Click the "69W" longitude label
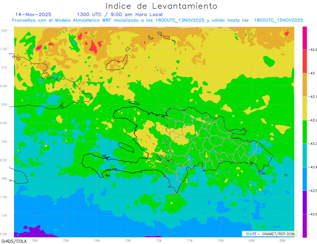This screenshot has width=317, height=244. pos(251,240)
